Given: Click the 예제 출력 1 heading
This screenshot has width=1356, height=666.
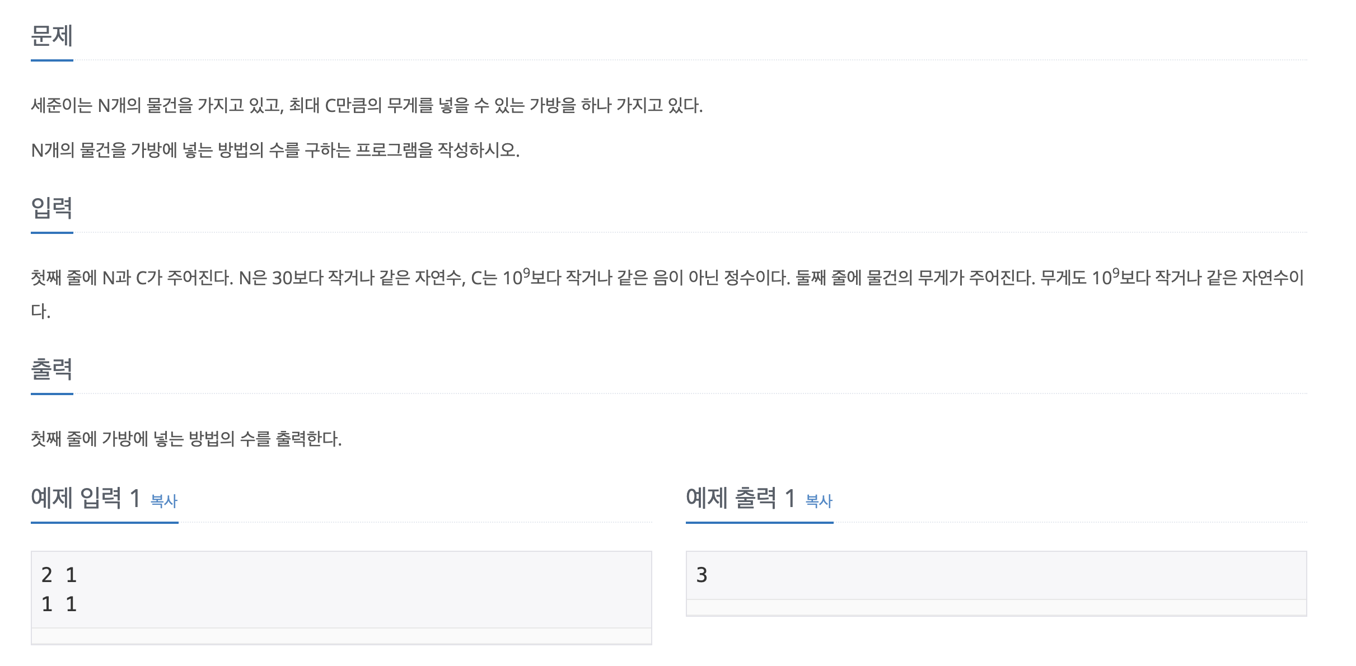Looking at the screenshot, I should pyautogui.click(x=741, y=498).
